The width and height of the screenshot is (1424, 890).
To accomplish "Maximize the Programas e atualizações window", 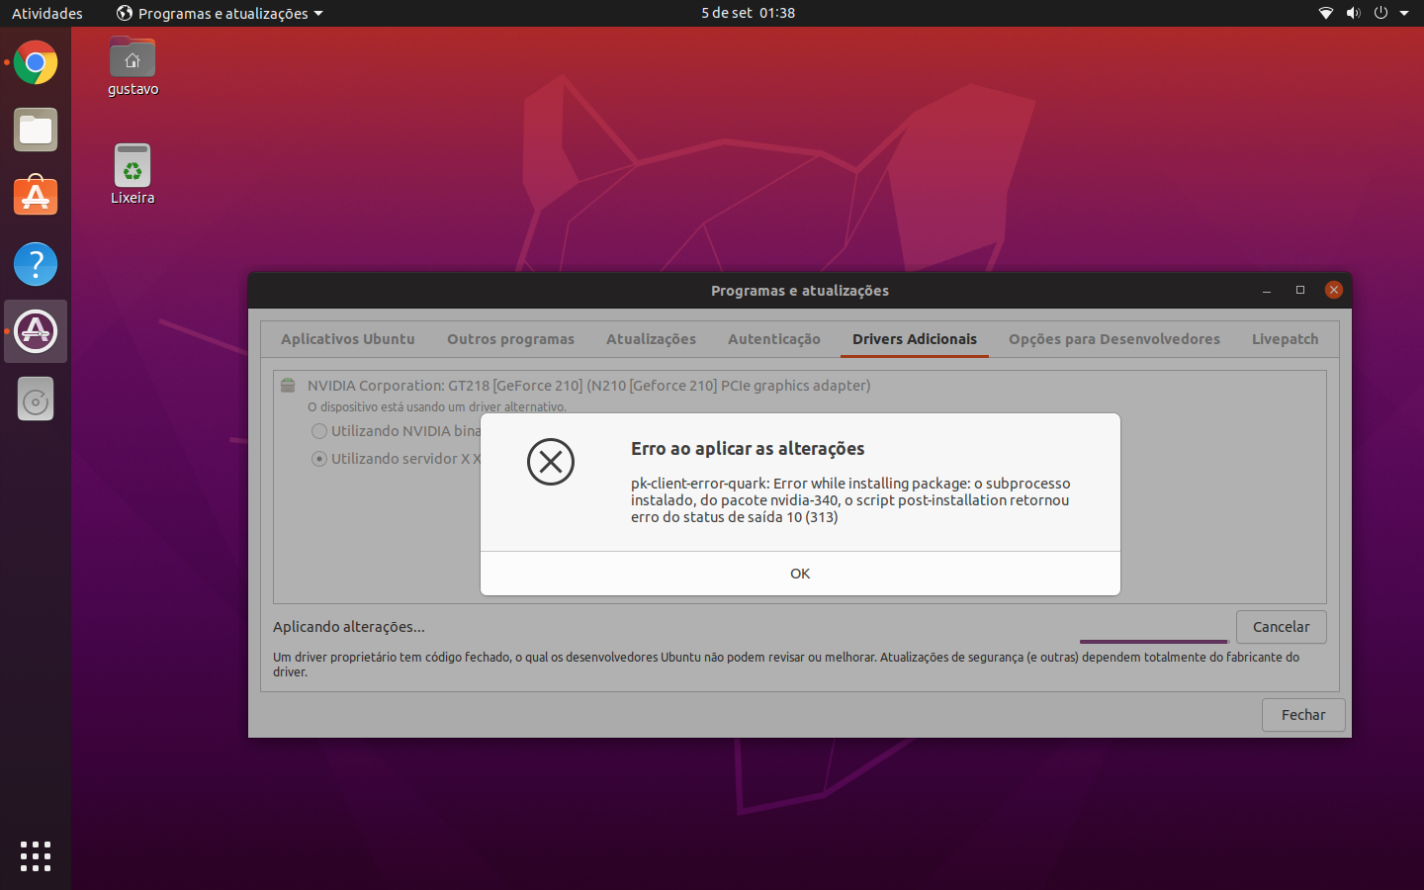I will [x=1300, y=290].
